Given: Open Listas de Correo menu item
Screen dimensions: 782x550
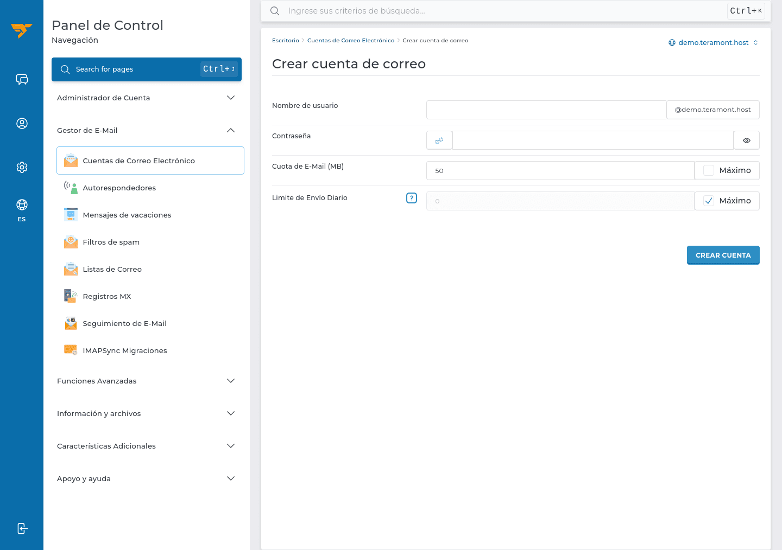Looking at the screenshot, I should coord(150,269).
